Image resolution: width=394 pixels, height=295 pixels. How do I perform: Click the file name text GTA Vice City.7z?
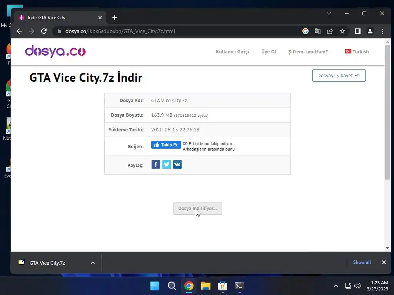[x=169, y=100]
